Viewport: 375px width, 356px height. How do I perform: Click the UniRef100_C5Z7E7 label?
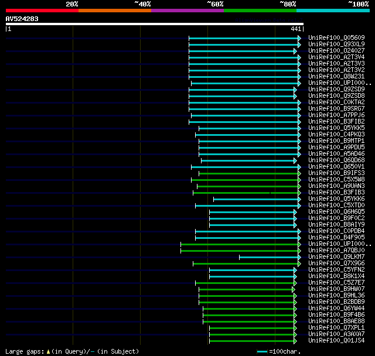tap(336, 283)
